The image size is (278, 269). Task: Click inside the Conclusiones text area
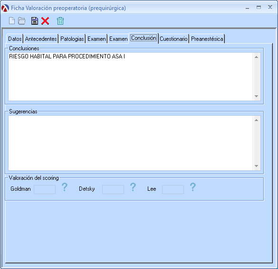coord(131,77)
